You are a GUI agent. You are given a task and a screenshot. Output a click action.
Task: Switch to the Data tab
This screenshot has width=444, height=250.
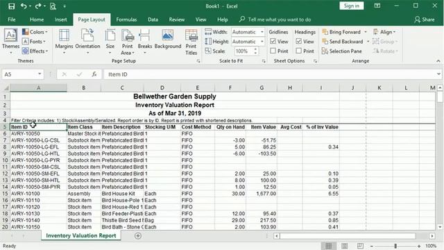[x=153, y=19]
